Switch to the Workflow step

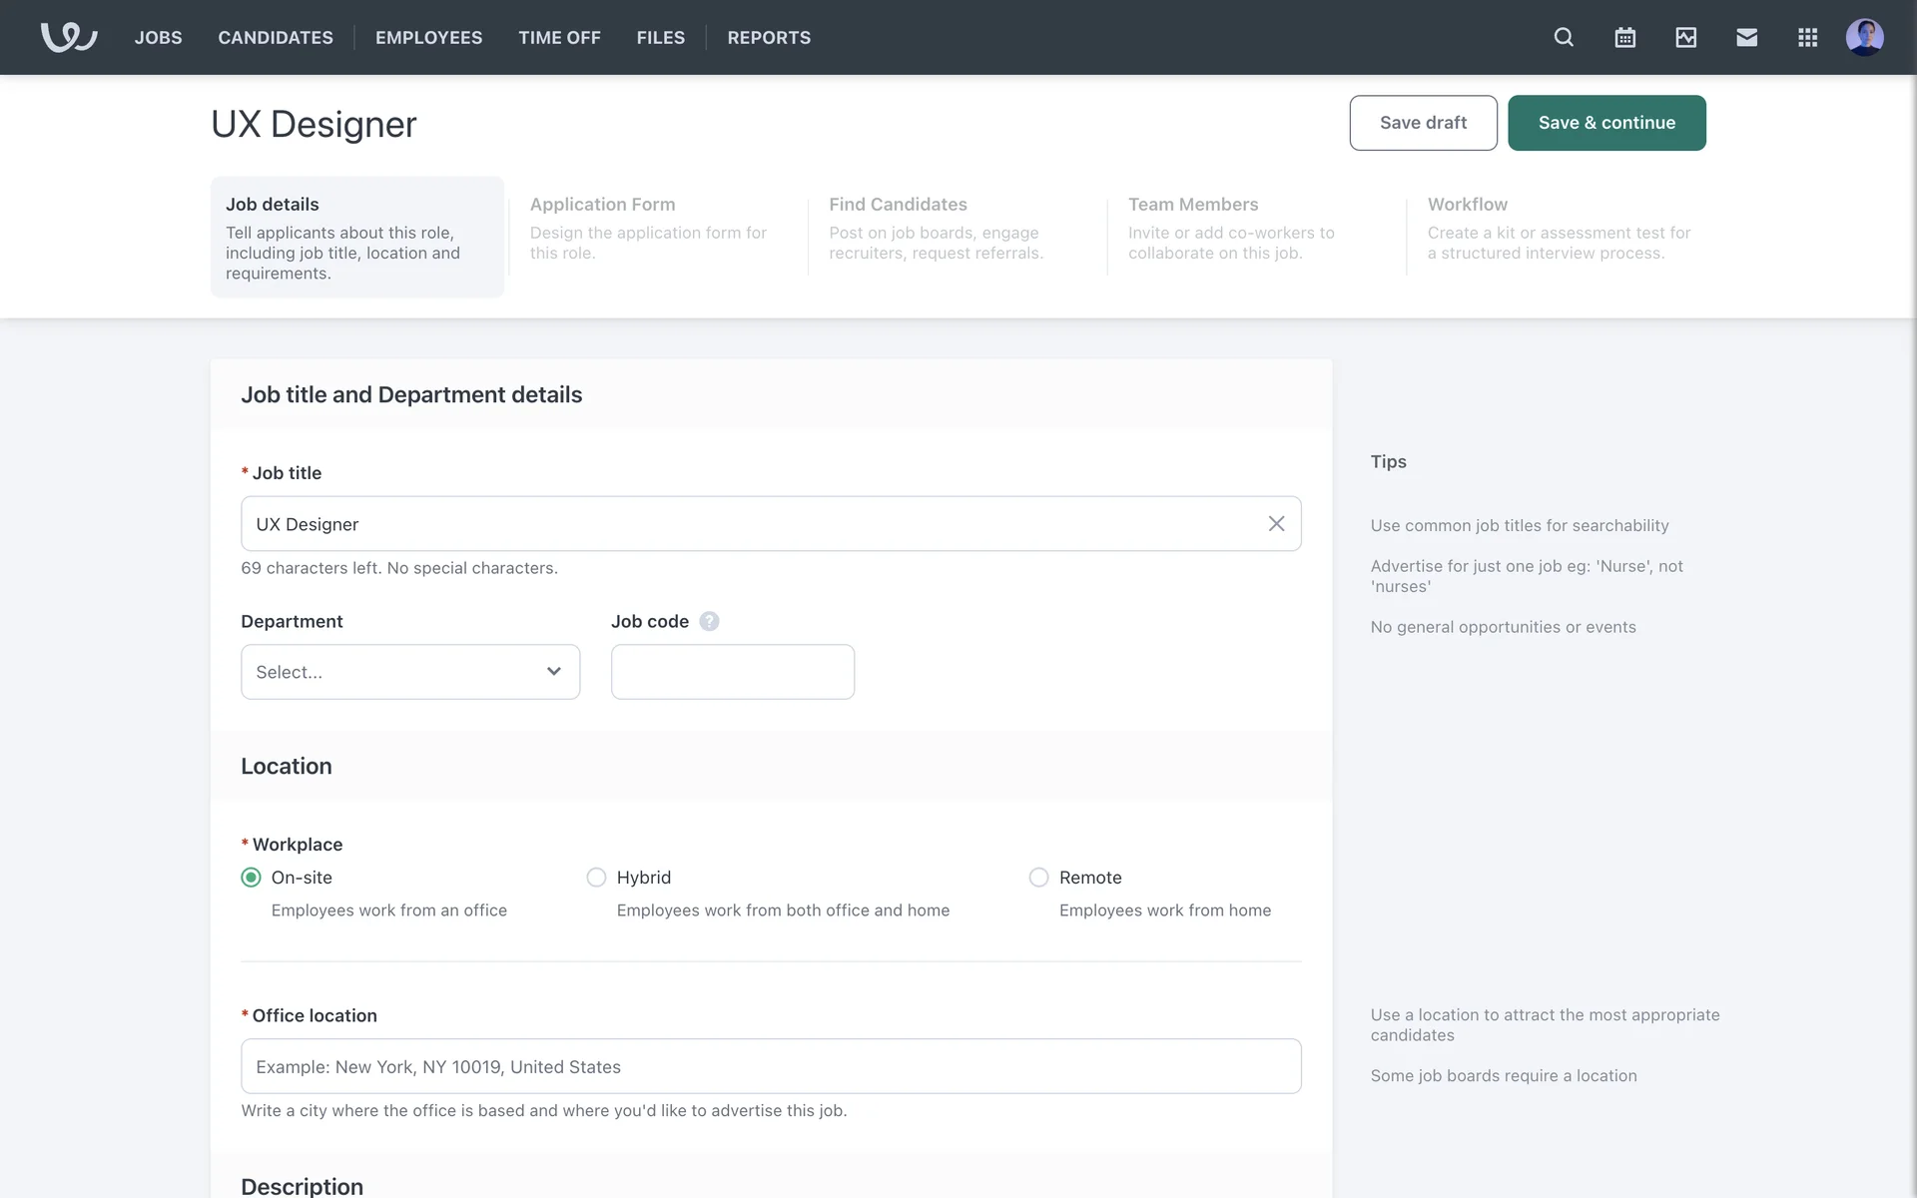(1558, 228)
